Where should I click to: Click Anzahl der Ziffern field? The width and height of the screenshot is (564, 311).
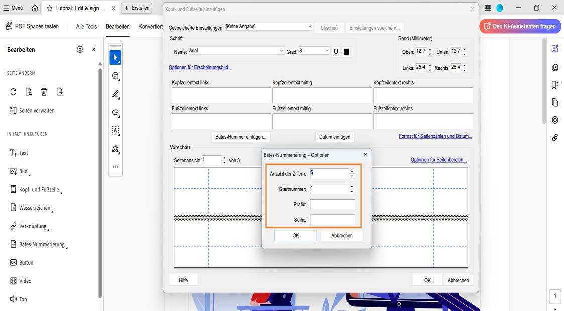point(329,173)
